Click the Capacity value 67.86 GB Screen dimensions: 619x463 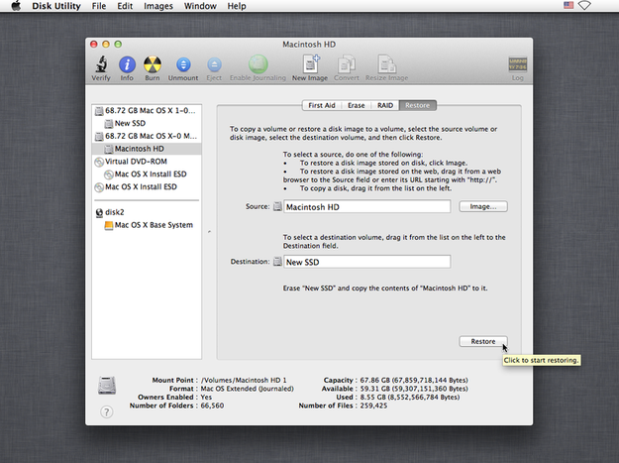[414, 380]
